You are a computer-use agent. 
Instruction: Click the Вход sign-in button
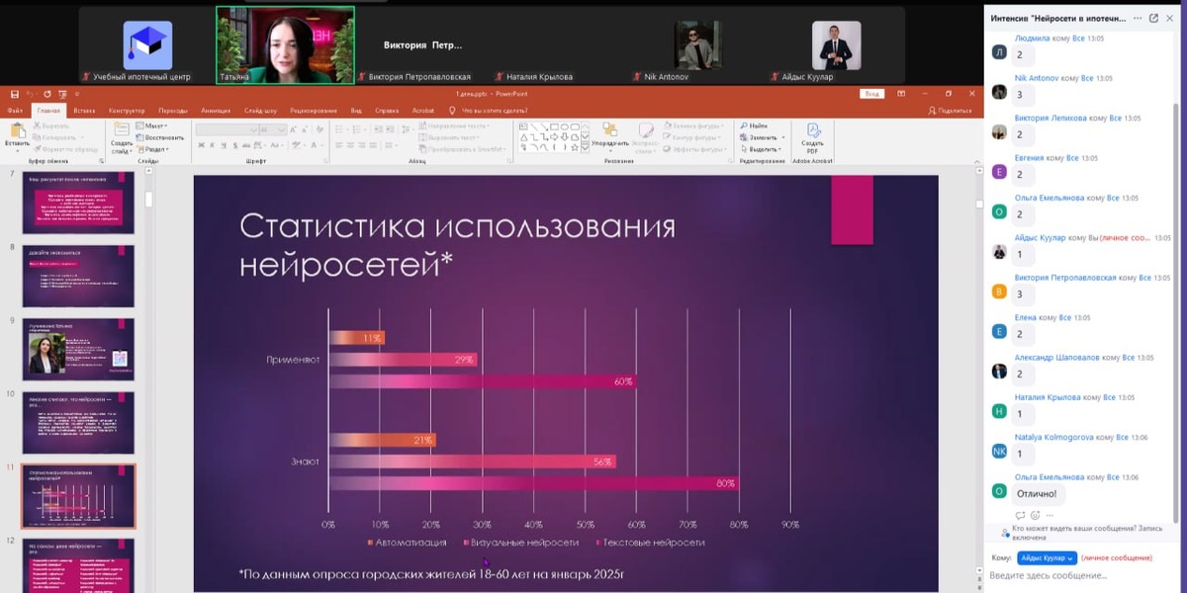[x=870, y=94]
